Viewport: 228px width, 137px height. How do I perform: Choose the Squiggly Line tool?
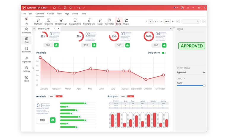[x=75, y=22]
